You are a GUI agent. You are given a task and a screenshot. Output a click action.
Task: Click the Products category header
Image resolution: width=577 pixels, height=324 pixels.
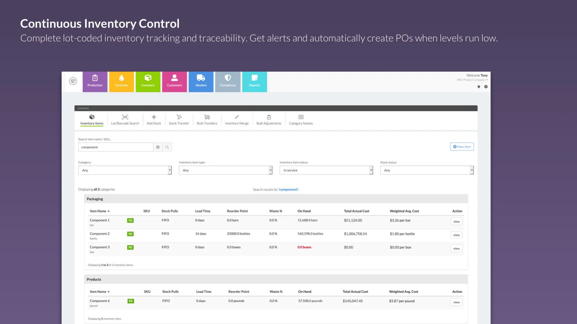(276, 280)
